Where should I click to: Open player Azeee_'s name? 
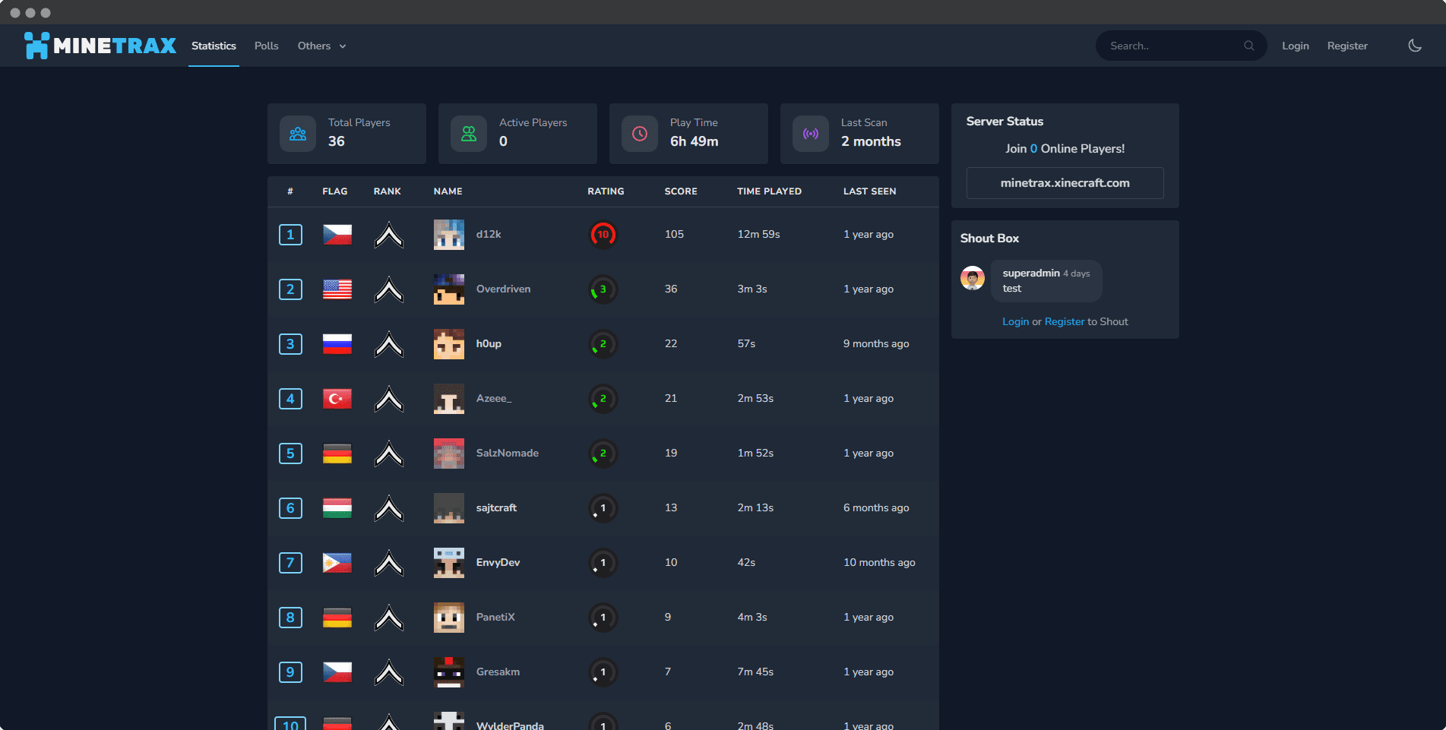pos(494,399)
